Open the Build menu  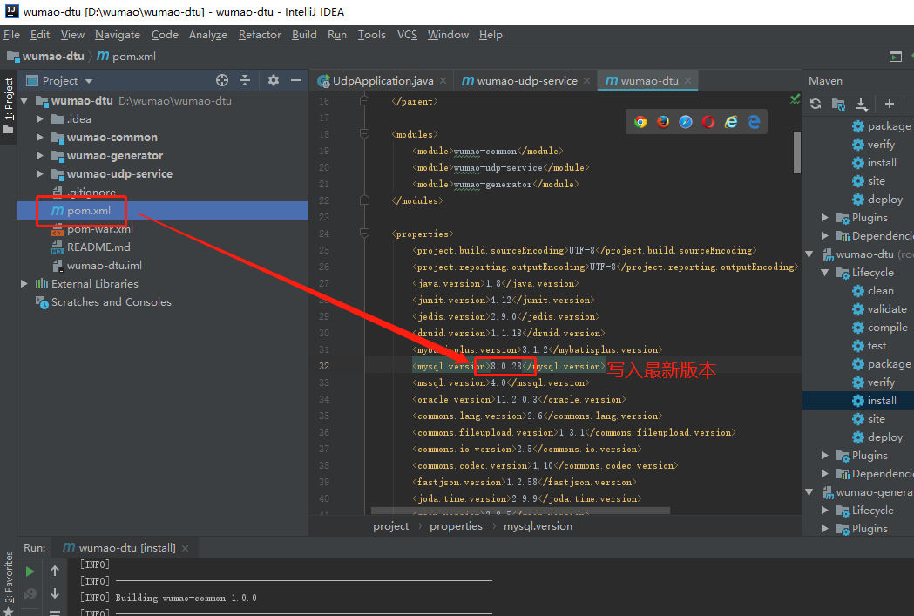(x=304, y=34)
